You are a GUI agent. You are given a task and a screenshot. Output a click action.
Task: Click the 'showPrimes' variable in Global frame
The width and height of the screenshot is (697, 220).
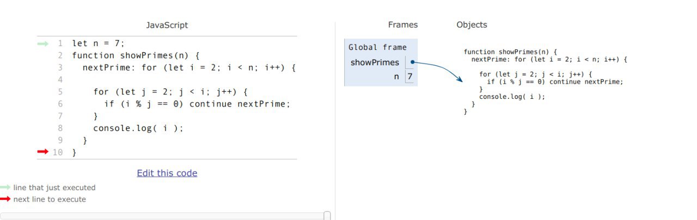[x=375, y=62]
